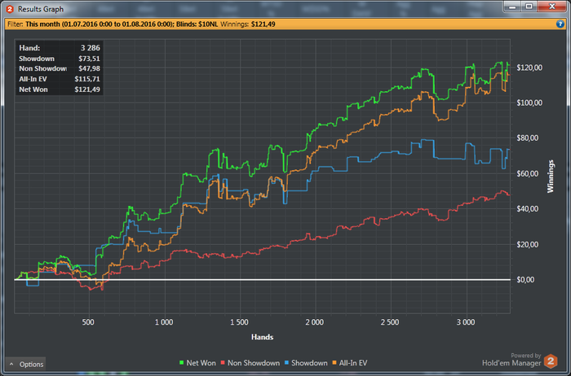Click the $20,00 y-axis label

coord(528,244)
